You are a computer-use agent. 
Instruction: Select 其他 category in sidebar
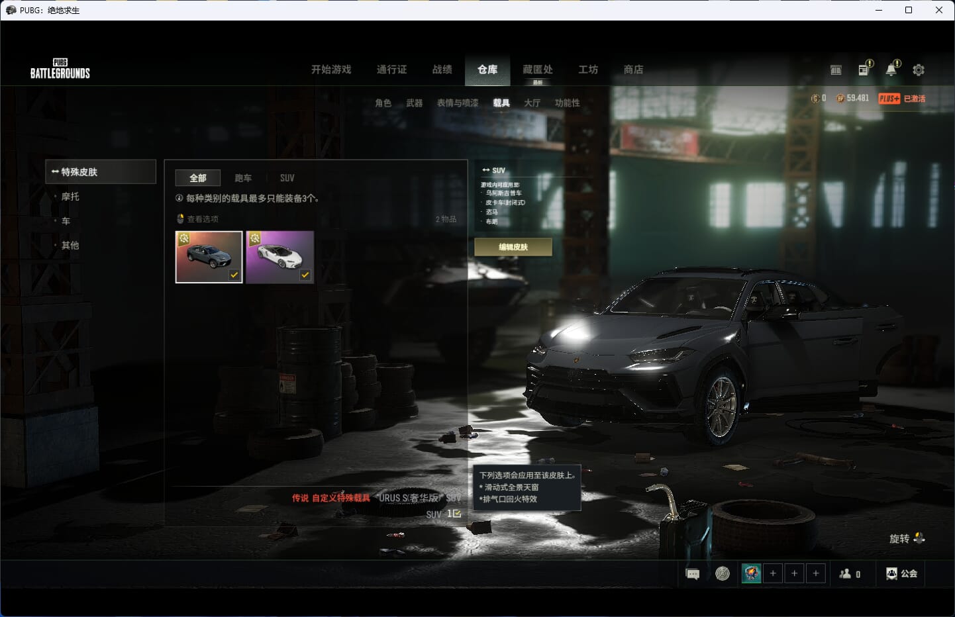pyautogui.click(x=70, y=246)
